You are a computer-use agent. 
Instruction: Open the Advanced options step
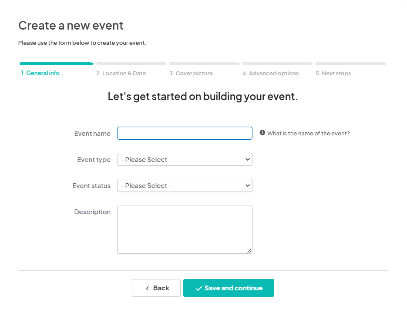271,74
